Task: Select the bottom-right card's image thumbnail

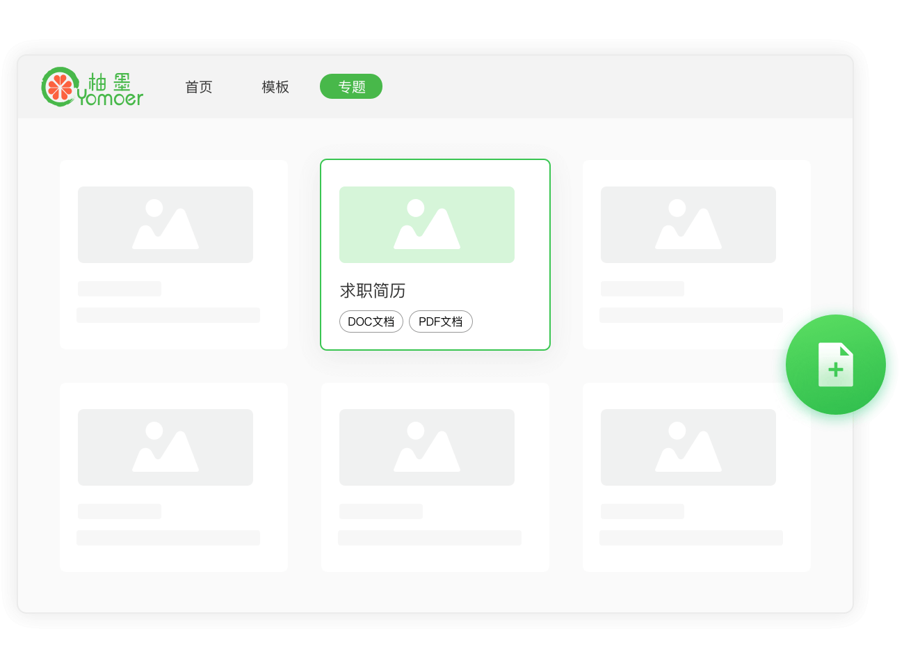Action: click(688, 447)
